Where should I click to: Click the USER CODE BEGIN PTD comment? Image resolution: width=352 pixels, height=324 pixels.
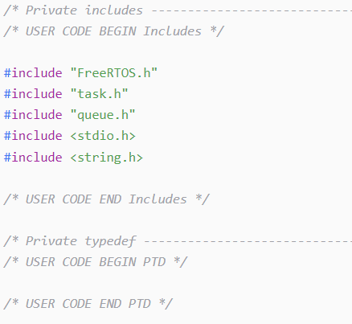pyautogui.click(x=96, y=262)
